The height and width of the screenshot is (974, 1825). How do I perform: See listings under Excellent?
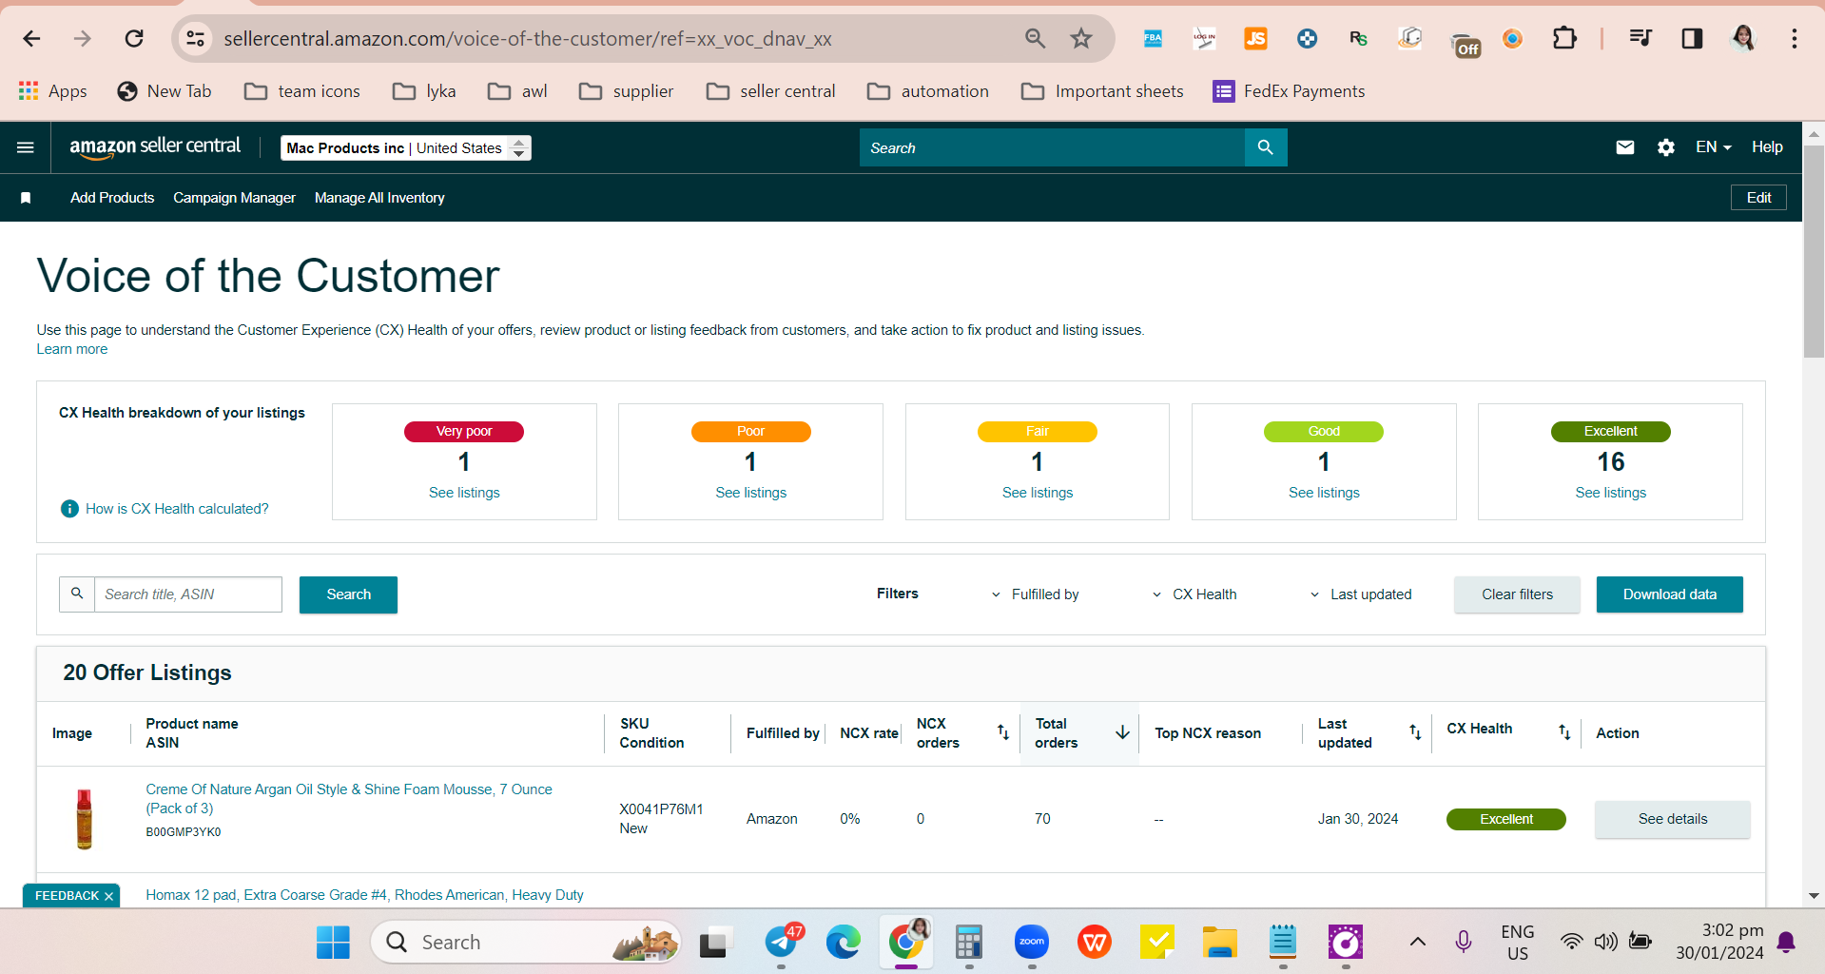point(1611,493)
